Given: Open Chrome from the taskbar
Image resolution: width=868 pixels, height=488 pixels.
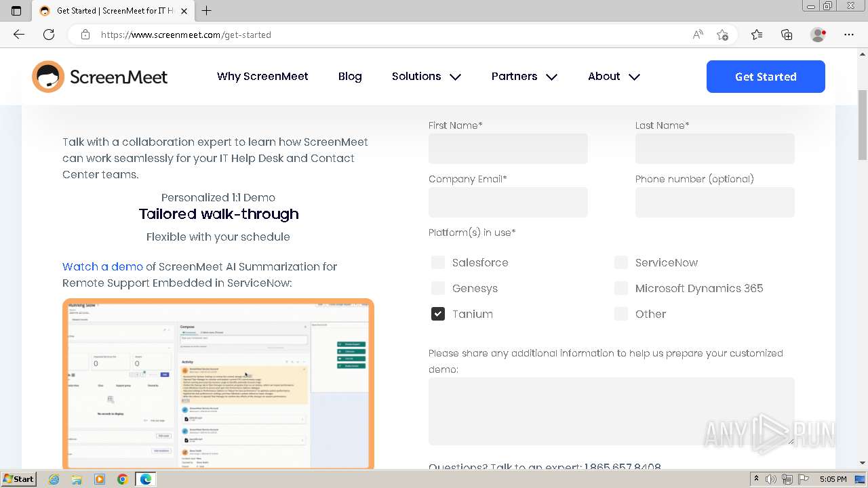Looking at the screenshot, I should (x=122, y=479).
